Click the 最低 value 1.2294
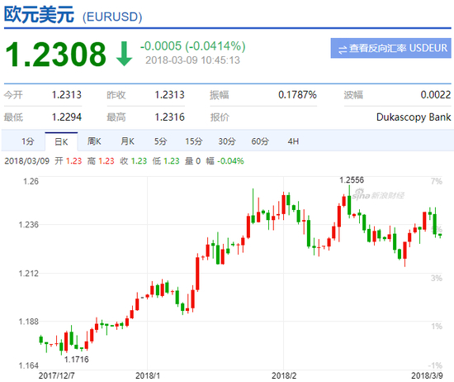 click(67, 117)
